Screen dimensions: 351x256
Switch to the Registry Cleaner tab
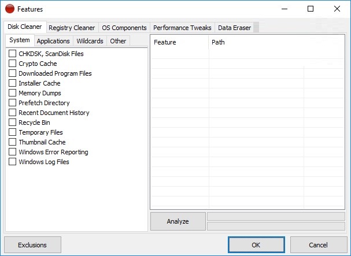(x=72, y=28)
